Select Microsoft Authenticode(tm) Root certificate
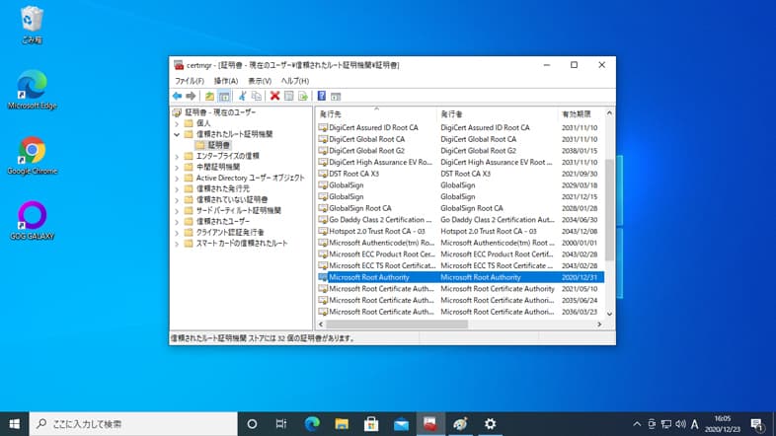The image size is (776, 436). pos(460,243)
